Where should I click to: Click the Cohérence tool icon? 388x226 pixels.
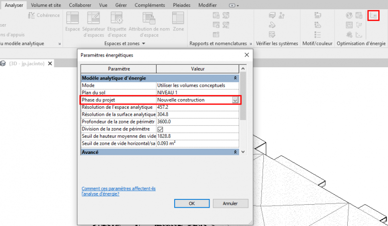click(31, 15)
